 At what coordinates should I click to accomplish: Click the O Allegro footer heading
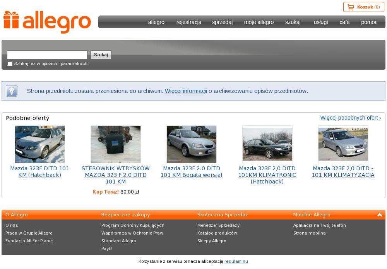coord(17,215)
